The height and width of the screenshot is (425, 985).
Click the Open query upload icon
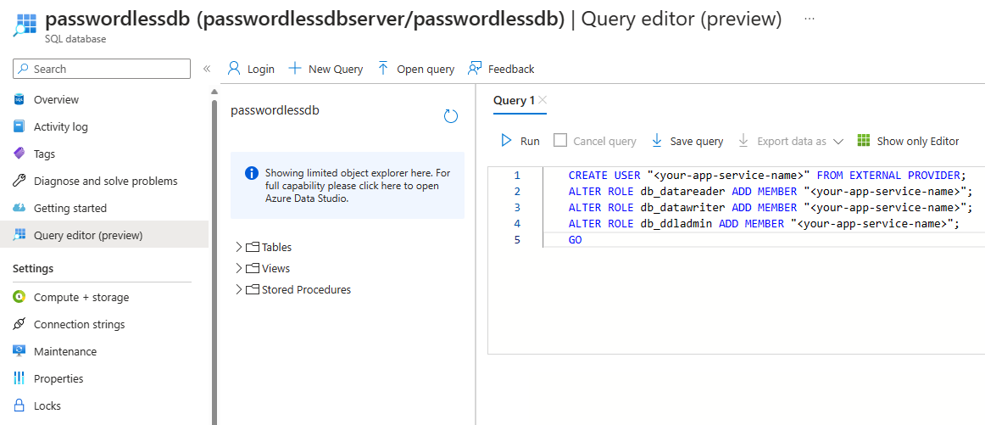coord(383,69)
